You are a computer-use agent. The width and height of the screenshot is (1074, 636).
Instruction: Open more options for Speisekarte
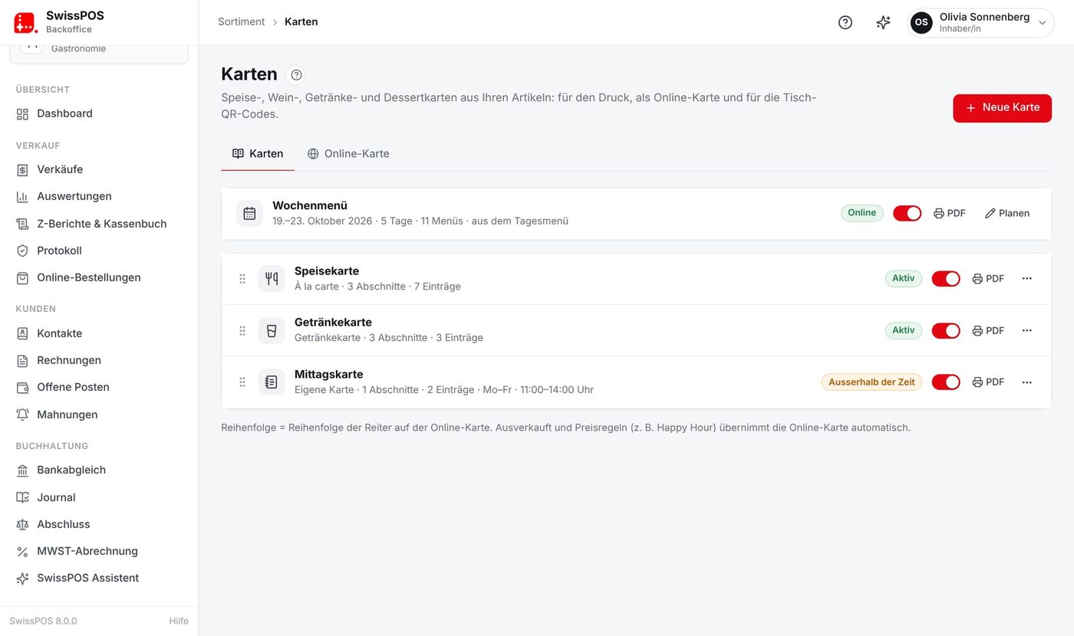[x=1026, y=278]
